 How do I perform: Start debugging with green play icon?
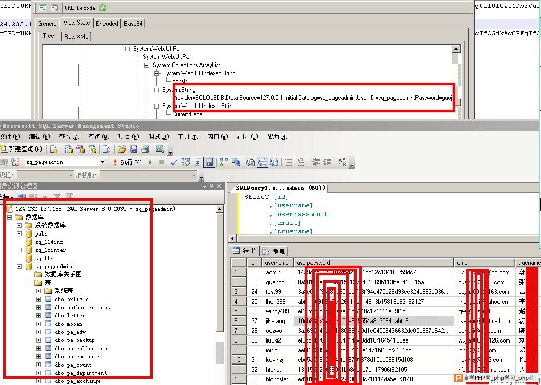tap(150, 162)
